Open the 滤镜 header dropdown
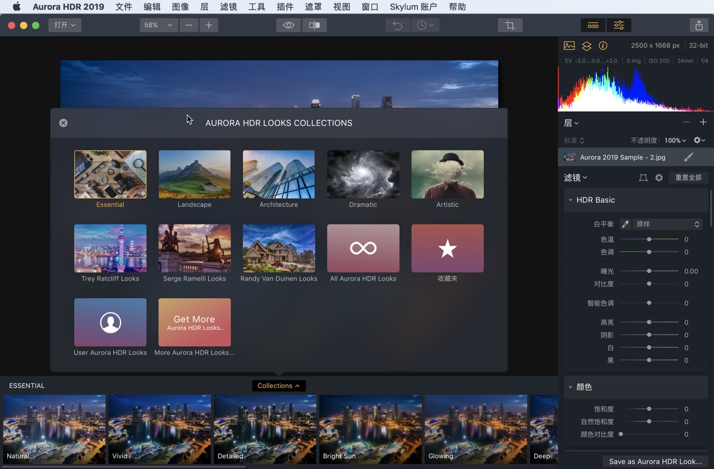 575,178
